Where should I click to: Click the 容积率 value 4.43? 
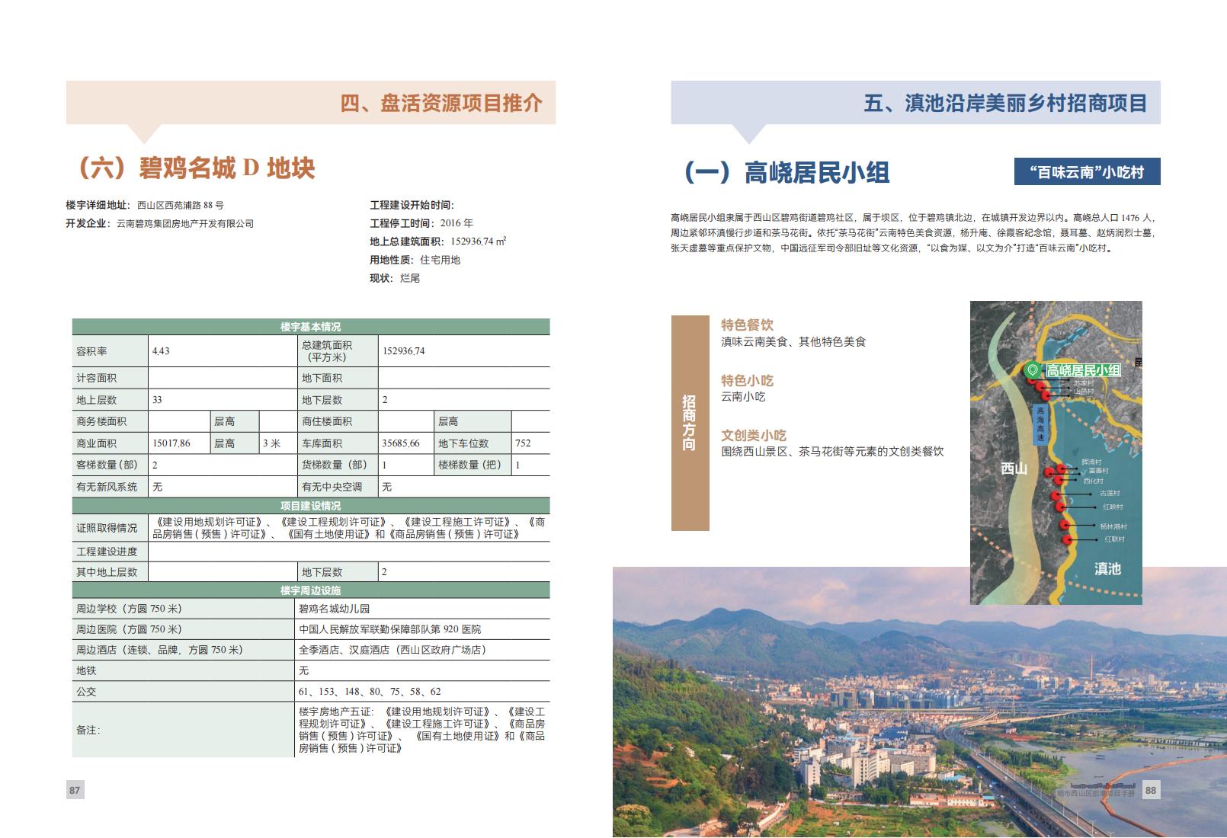[161, 351]
